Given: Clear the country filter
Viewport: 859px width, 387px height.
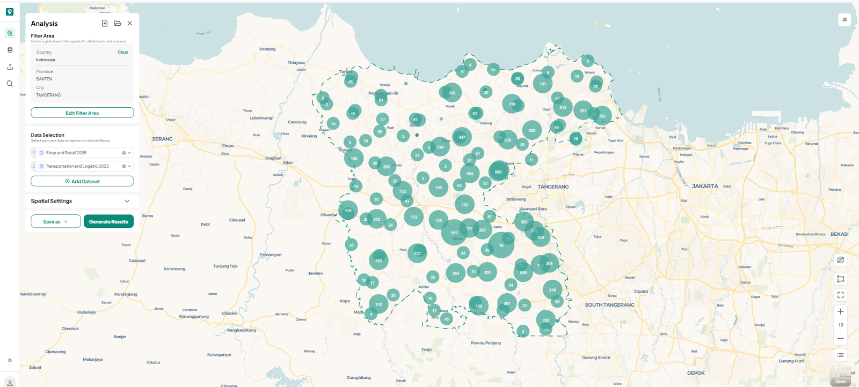Looking at the screenshot, I should 123,52.
